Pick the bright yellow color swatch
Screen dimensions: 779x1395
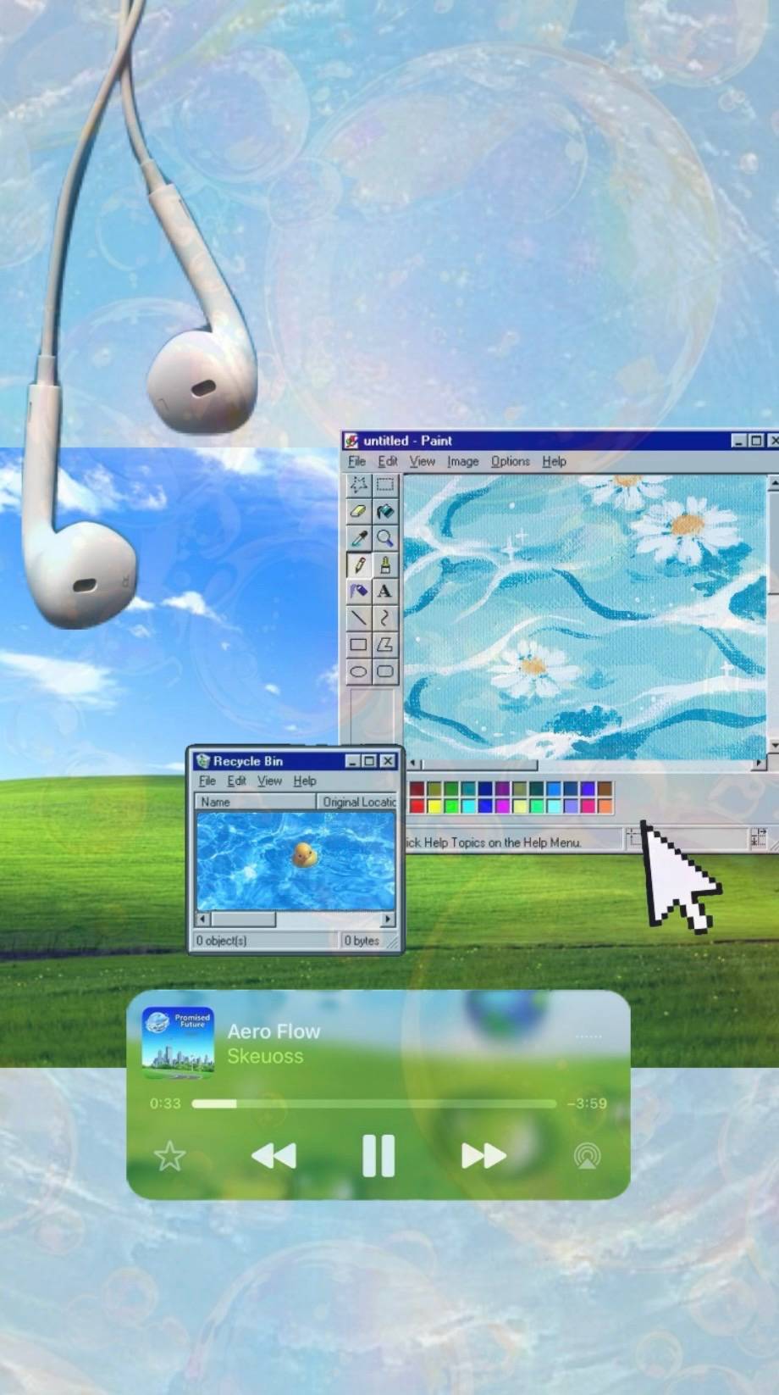pyautogui.click(x=434, y=806)
